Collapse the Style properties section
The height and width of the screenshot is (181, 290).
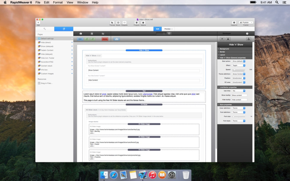235,105
